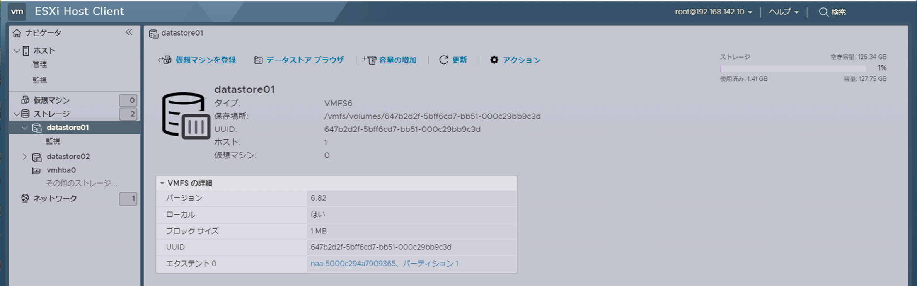The height and width of the screenshot is (286, 917).
Task: Click the Storage count badge 2
Action: click(128, 114)
